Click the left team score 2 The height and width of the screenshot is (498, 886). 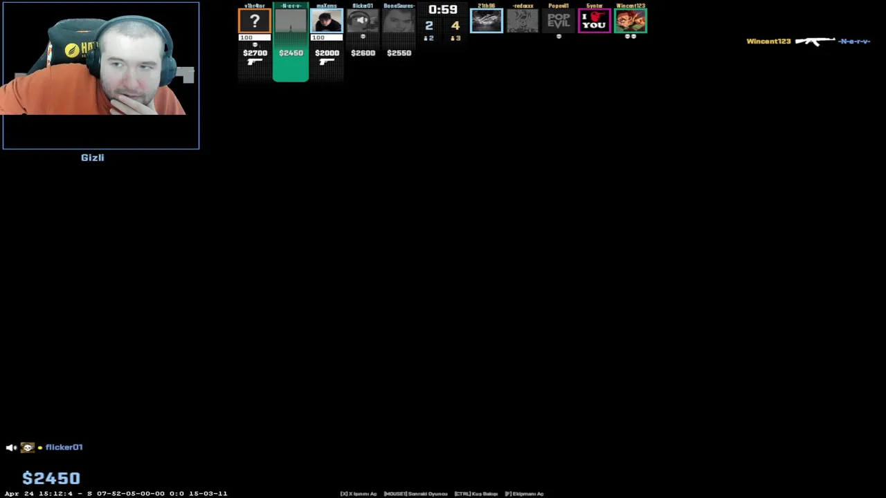tap(429, 26)
